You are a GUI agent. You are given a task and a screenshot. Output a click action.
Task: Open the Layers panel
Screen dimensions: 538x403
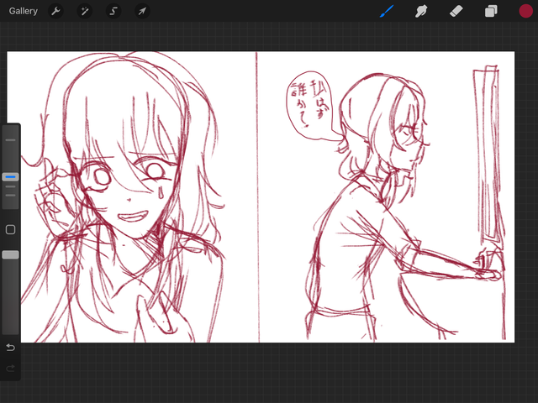click(491, 11)
